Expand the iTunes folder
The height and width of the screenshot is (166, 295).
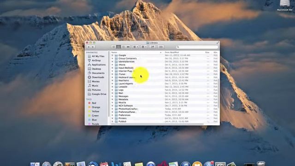tap(112, 74)
